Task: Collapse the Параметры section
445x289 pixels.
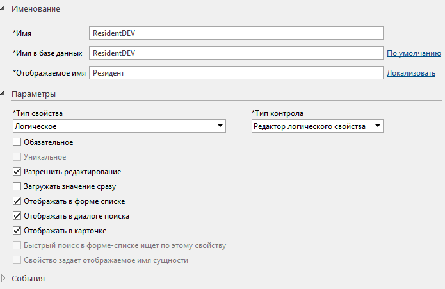Action: (x=5, y=94)
